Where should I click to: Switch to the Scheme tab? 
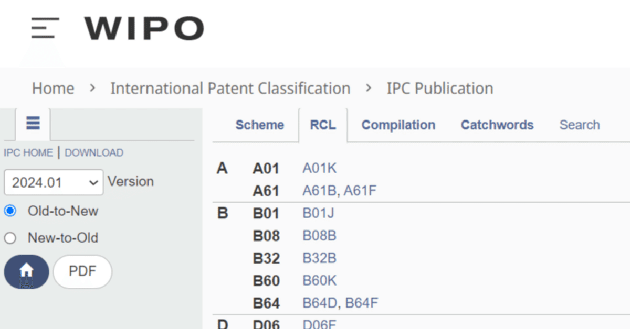(259, 125)
